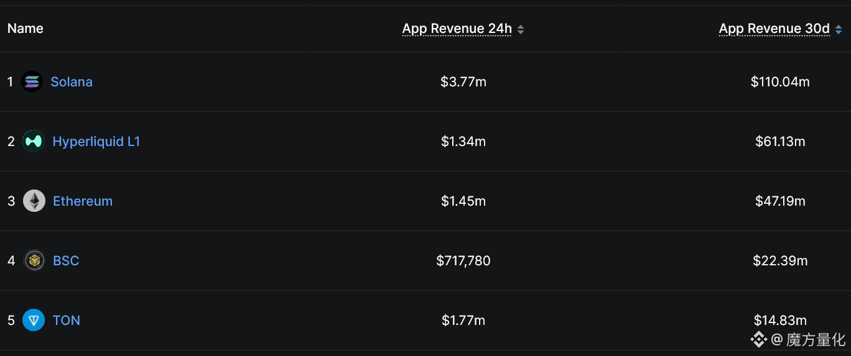Viewport: 851px width, 356px height.
Task: Open the TON chain link
Action: point(67,320)
